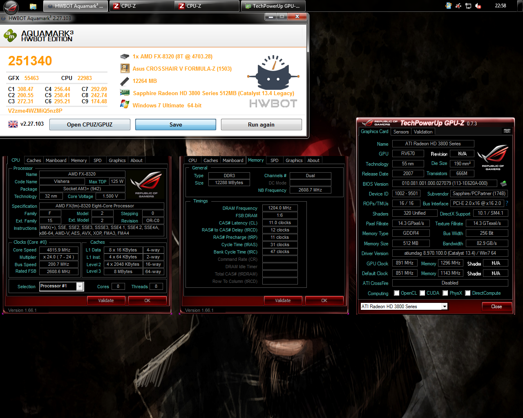Open the Explorer folder icon in taskbar
Viewport: 523px width, 418px height.
[33, 6]
